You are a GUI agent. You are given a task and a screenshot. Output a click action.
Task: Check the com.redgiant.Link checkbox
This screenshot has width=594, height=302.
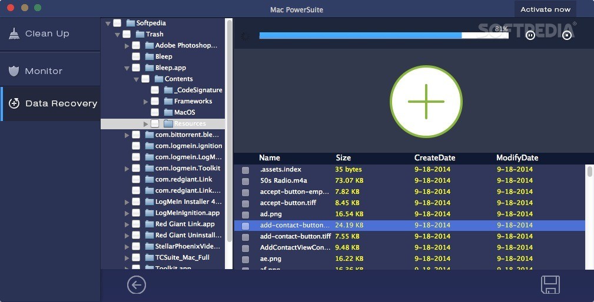(x=136, y=179)
